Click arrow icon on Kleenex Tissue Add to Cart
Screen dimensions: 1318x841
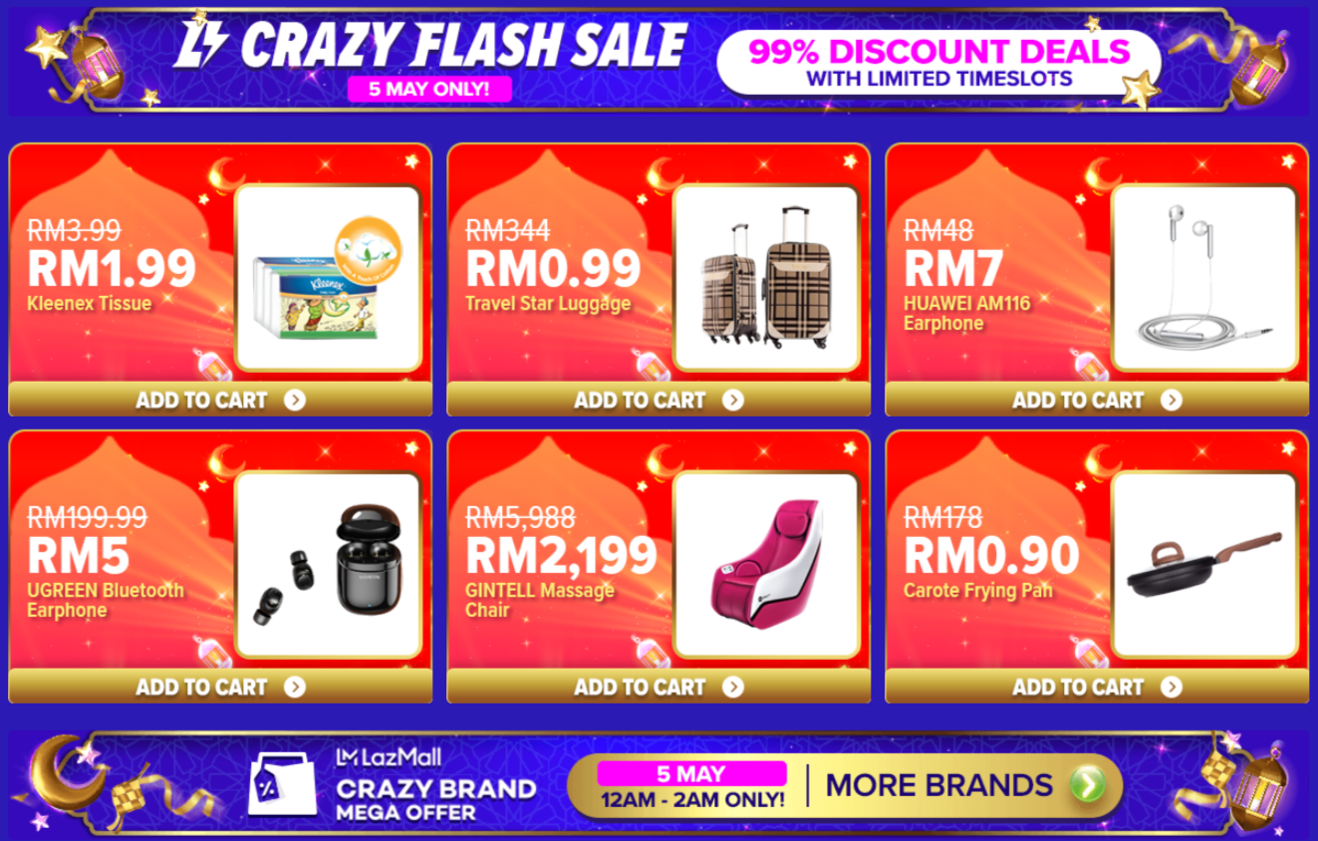294,401
